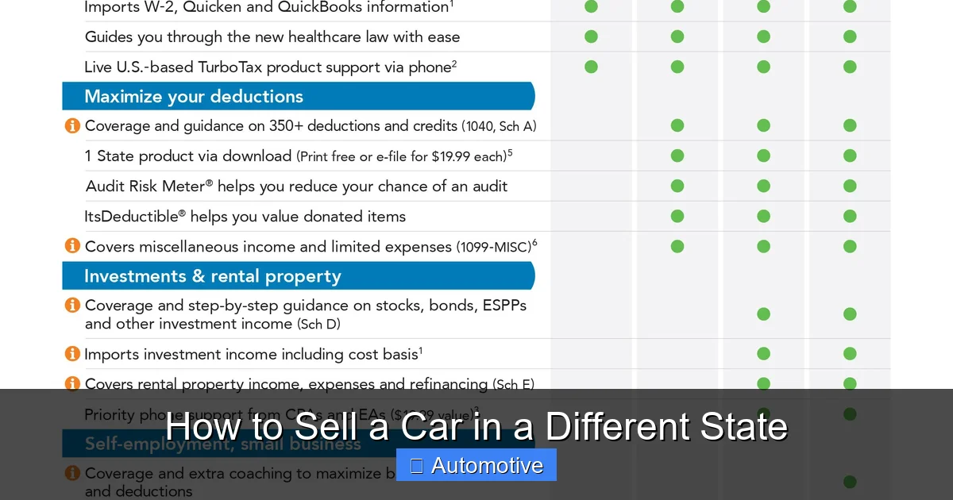The width and height of the screenshot is (953, 500).
Task: Select the Automotive category tab
Action: 476,465
